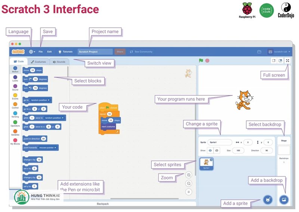The height and width of the screenshot is (212, 299).
Task: Zoom in on the code workspace
Action: click(x=189, y=175)
